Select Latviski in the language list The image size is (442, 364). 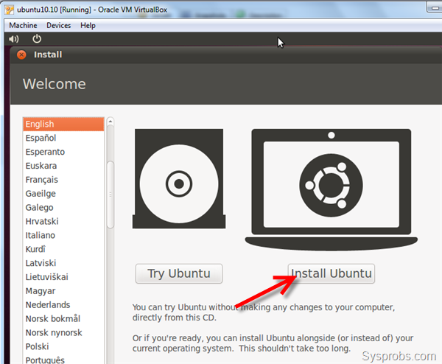click(x=63, y=263)
